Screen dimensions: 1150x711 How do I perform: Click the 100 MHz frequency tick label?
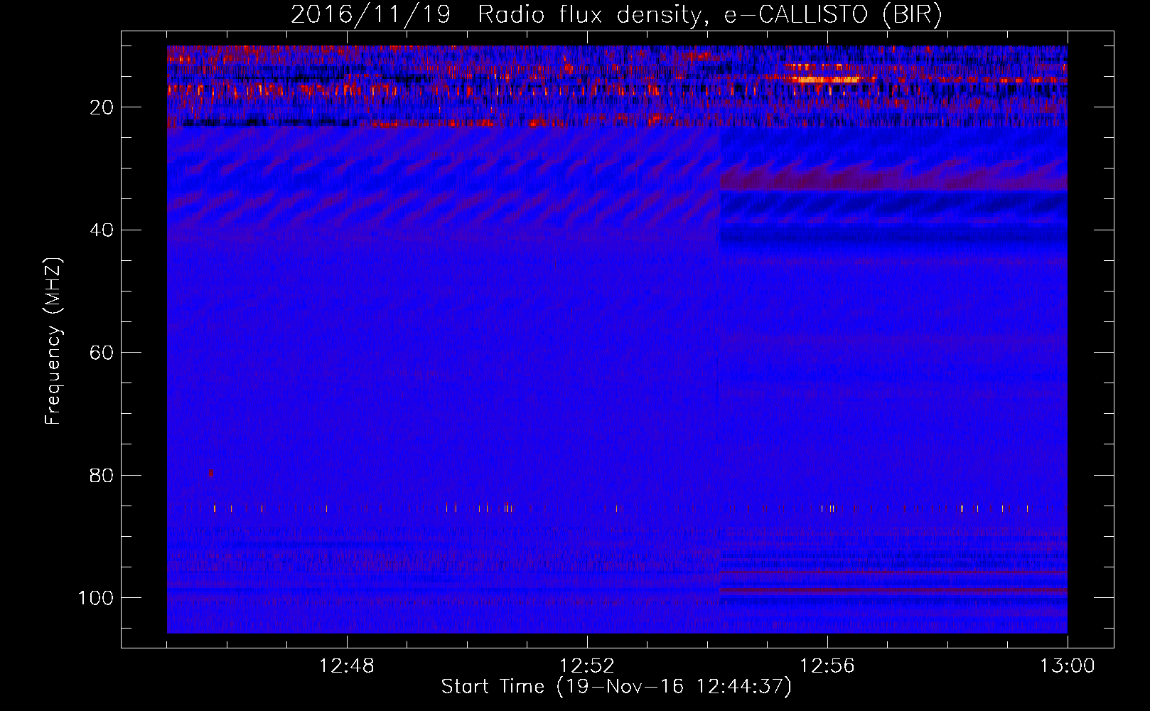coord(96,598)
